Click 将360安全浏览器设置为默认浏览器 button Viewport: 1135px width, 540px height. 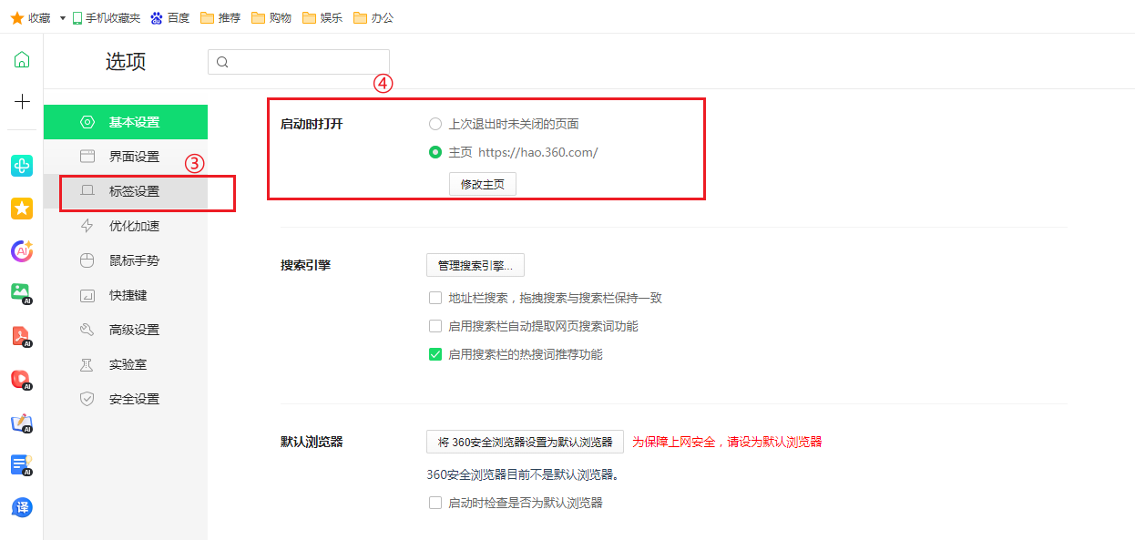[525, 442]
